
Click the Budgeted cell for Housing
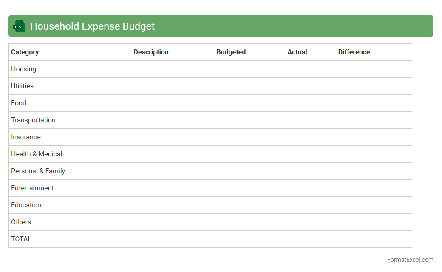249,69
